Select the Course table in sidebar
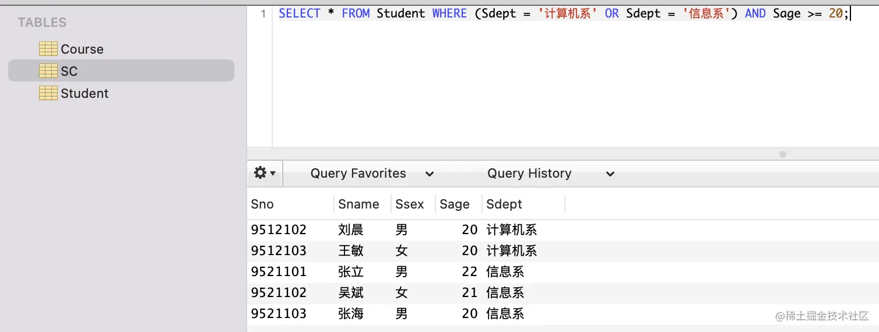 click(82, 49)
